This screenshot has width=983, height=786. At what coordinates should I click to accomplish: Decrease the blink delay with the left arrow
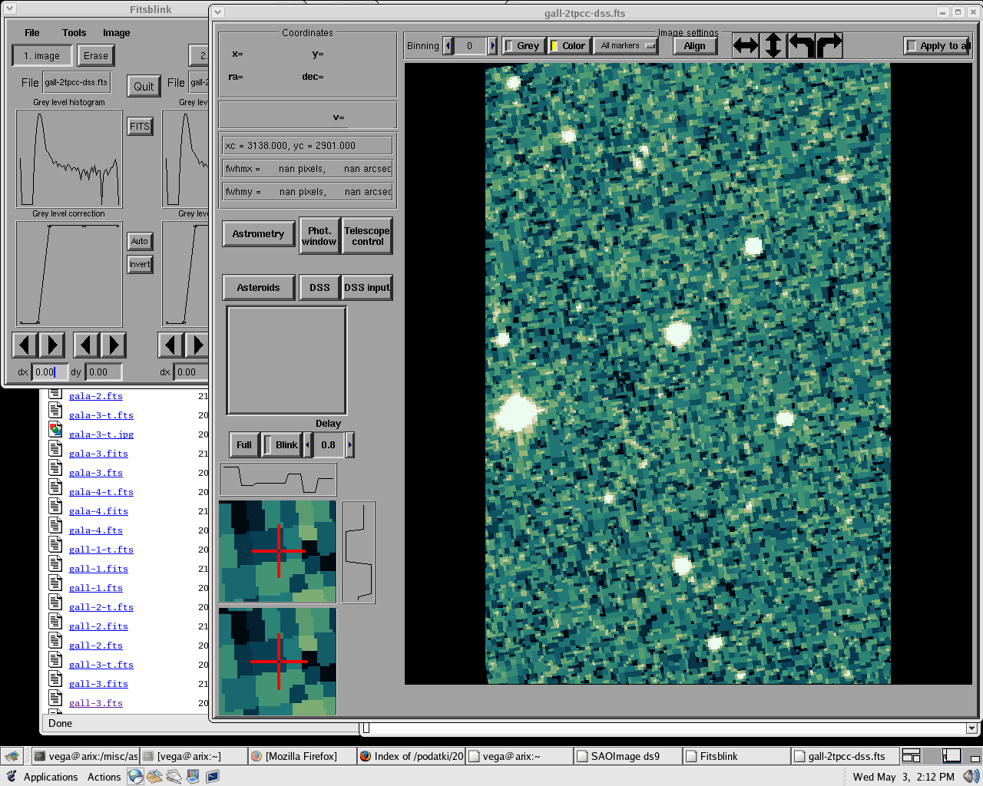[308, 445]
